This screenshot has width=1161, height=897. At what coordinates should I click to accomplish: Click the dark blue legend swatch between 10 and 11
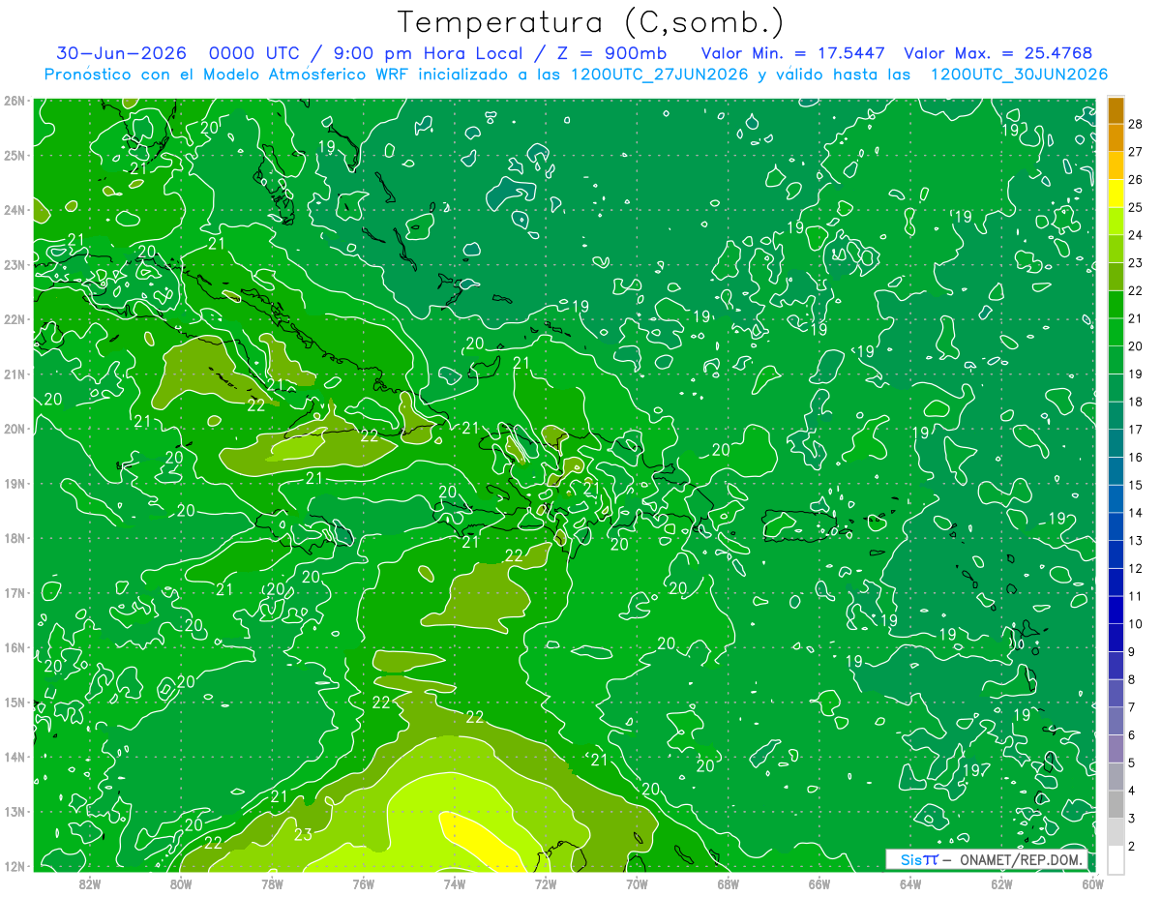pyautogui.click(x=1116, y=610)
